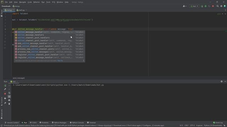Select add_edited_channel_post_handler completion suggestion
Viewport: 227px width, 127px height.
tap(49, 46)
